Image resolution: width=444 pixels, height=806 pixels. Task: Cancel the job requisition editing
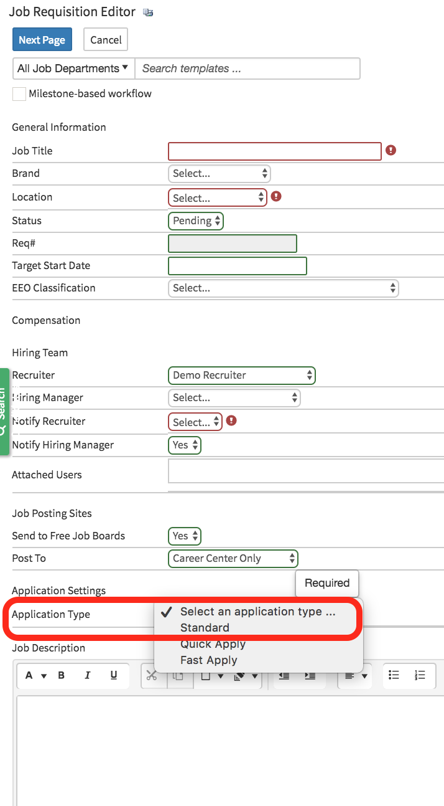105,39
